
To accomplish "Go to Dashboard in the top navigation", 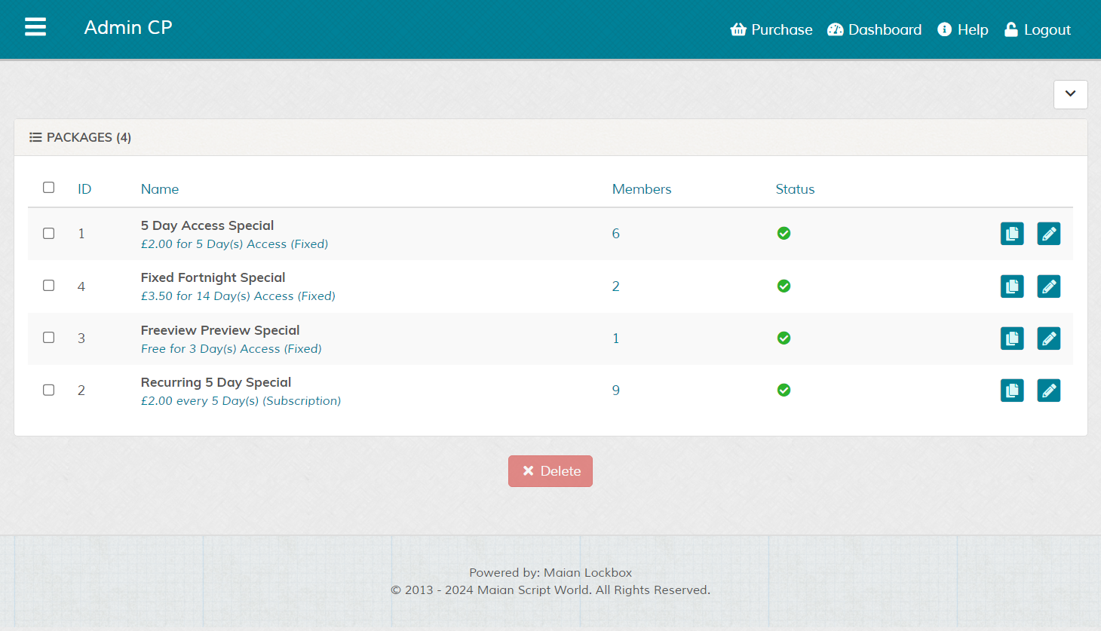I will click(x=874, y=30).
